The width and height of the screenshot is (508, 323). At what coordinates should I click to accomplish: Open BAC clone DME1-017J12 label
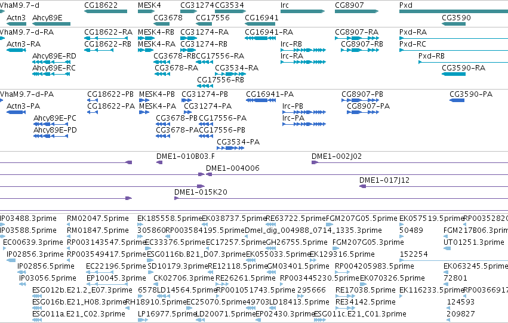384,180
